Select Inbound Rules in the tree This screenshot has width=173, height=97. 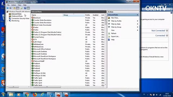[x=16, y=14]
